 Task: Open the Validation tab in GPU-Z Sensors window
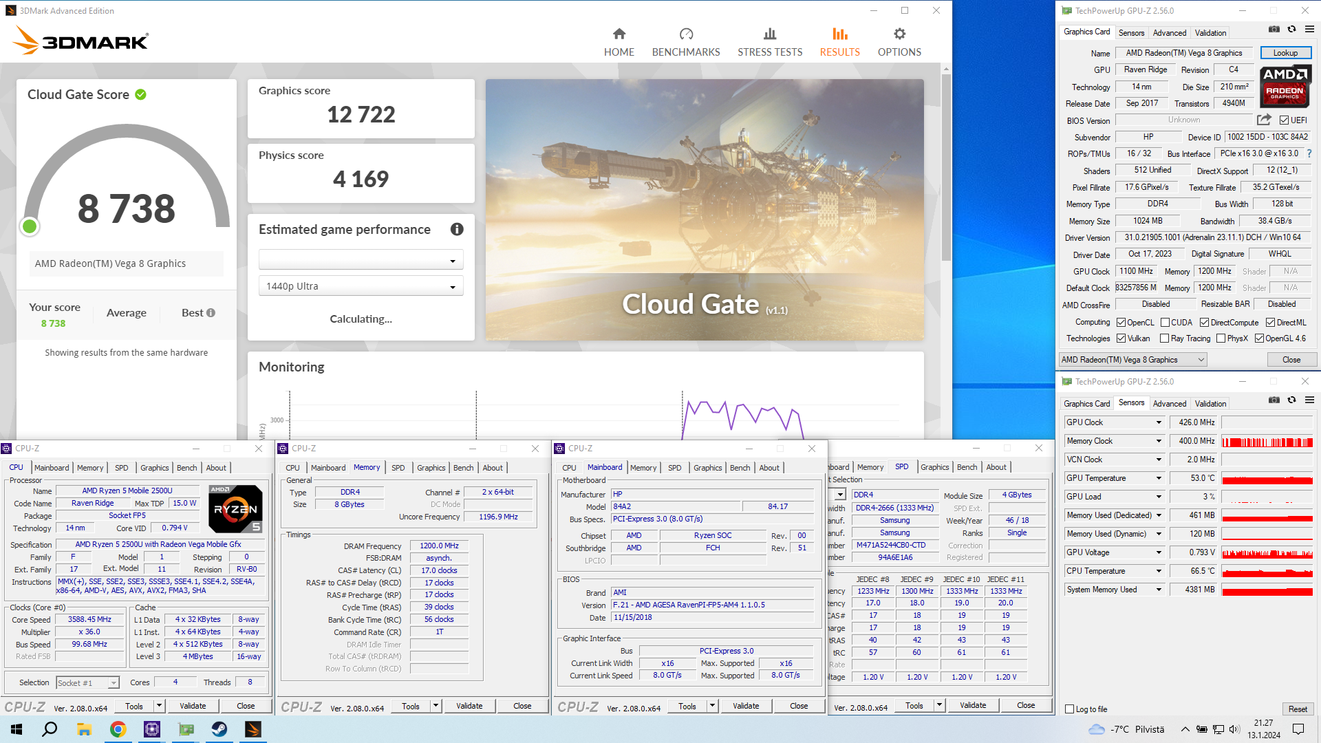pyautogui.click(x=1210, y=404)
